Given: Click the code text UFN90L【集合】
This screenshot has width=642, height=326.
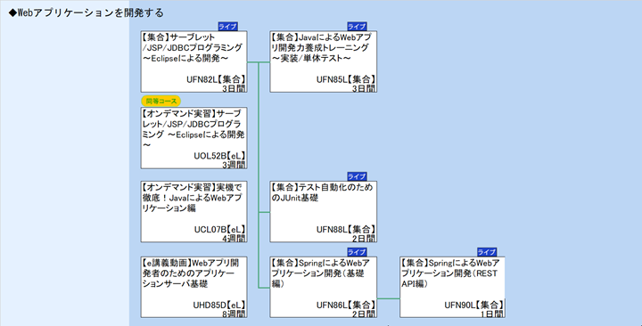Looking at the screenshot, I should click(474, 306).
